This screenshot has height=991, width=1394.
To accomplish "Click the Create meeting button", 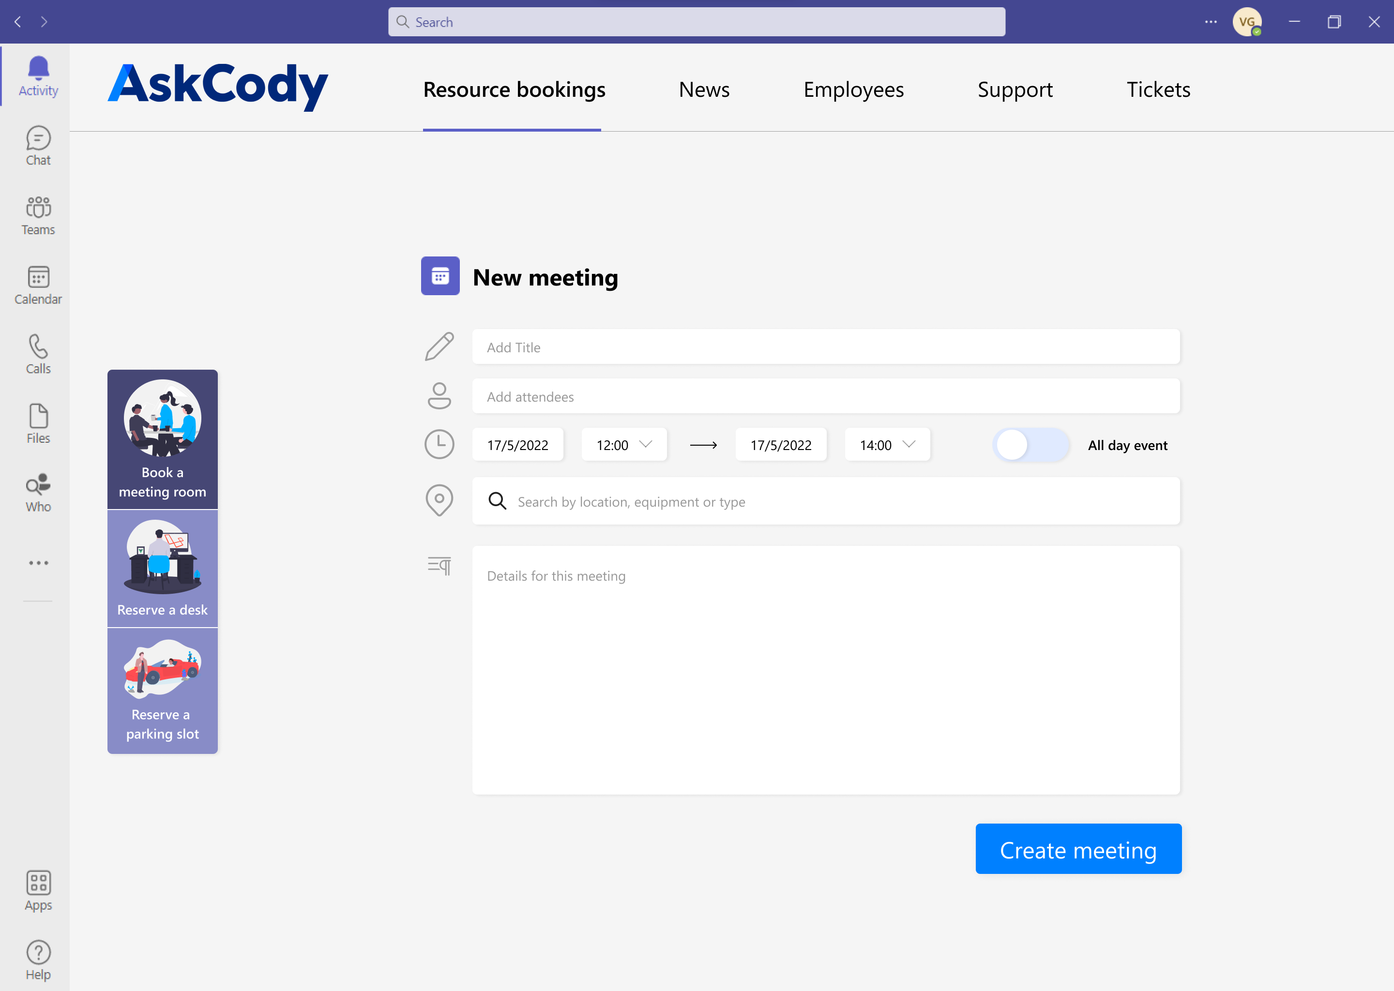I will point(1078,849).
